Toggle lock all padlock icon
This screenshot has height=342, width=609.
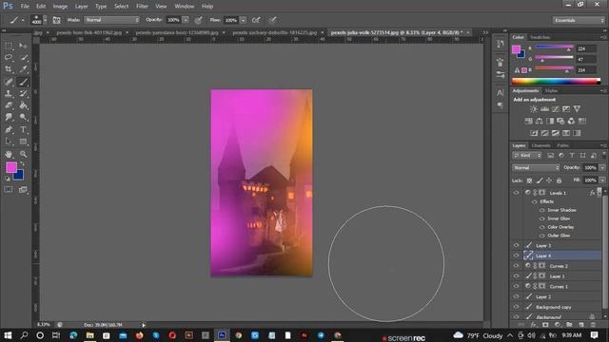pos(559,180)
